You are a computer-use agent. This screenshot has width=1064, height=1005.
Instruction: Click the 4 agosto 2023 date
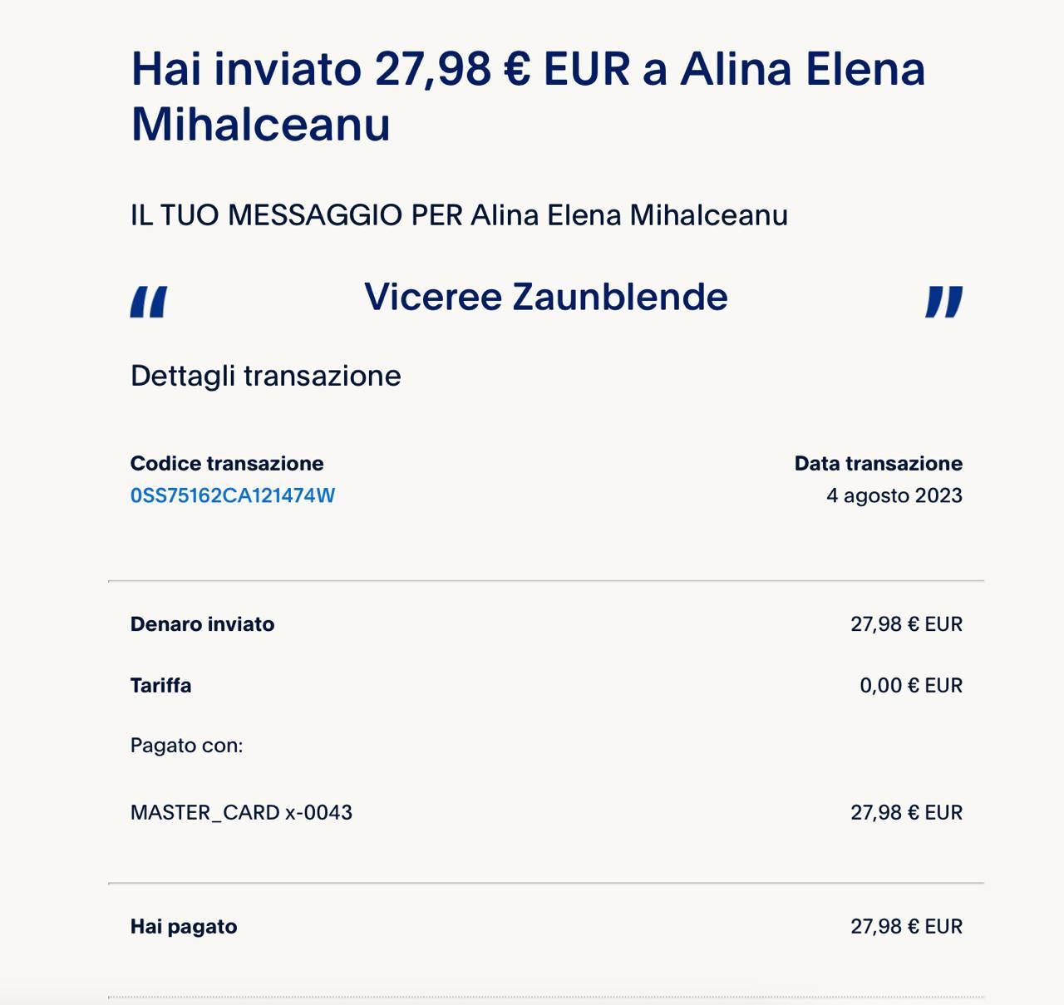(x=894, y=495)
